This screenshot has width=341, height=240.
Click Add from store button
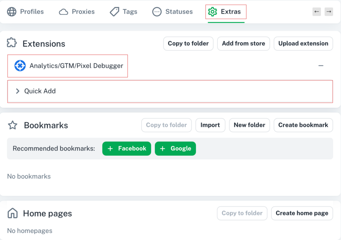[243, 43]
